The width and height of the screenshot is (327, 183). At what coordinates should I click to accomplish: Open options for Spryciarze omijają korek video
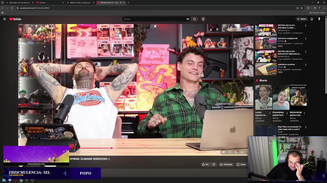[x=306, y=39]
